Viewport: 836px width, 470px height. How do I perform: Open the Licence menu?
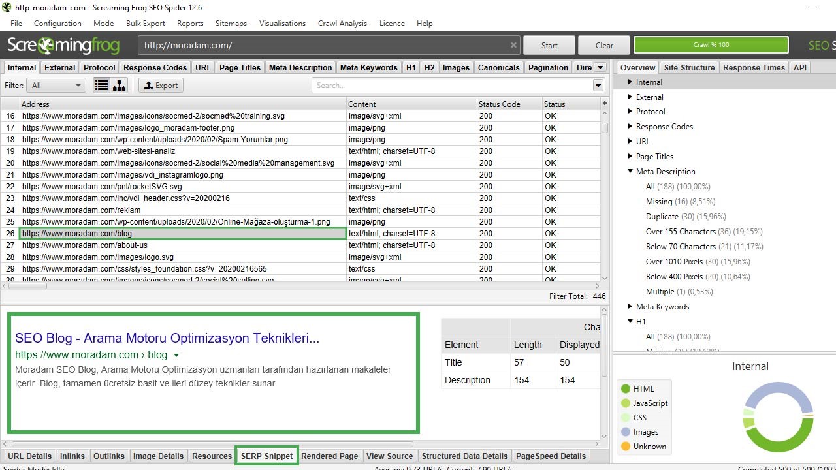coord(392,23)
